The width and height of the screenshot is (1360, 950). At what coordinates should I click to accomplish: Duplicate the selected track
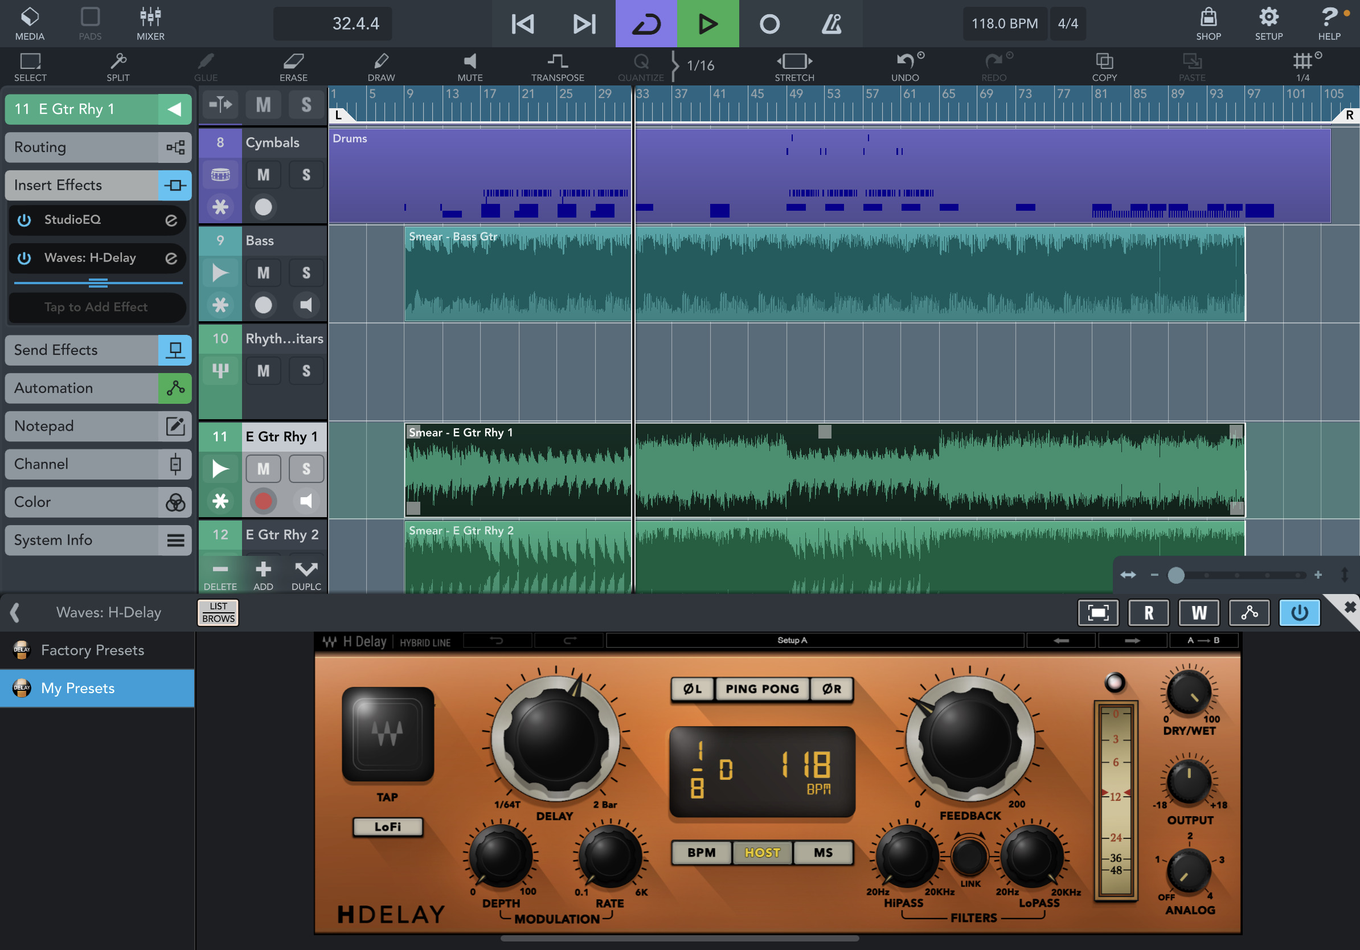[x=306, y=575]
